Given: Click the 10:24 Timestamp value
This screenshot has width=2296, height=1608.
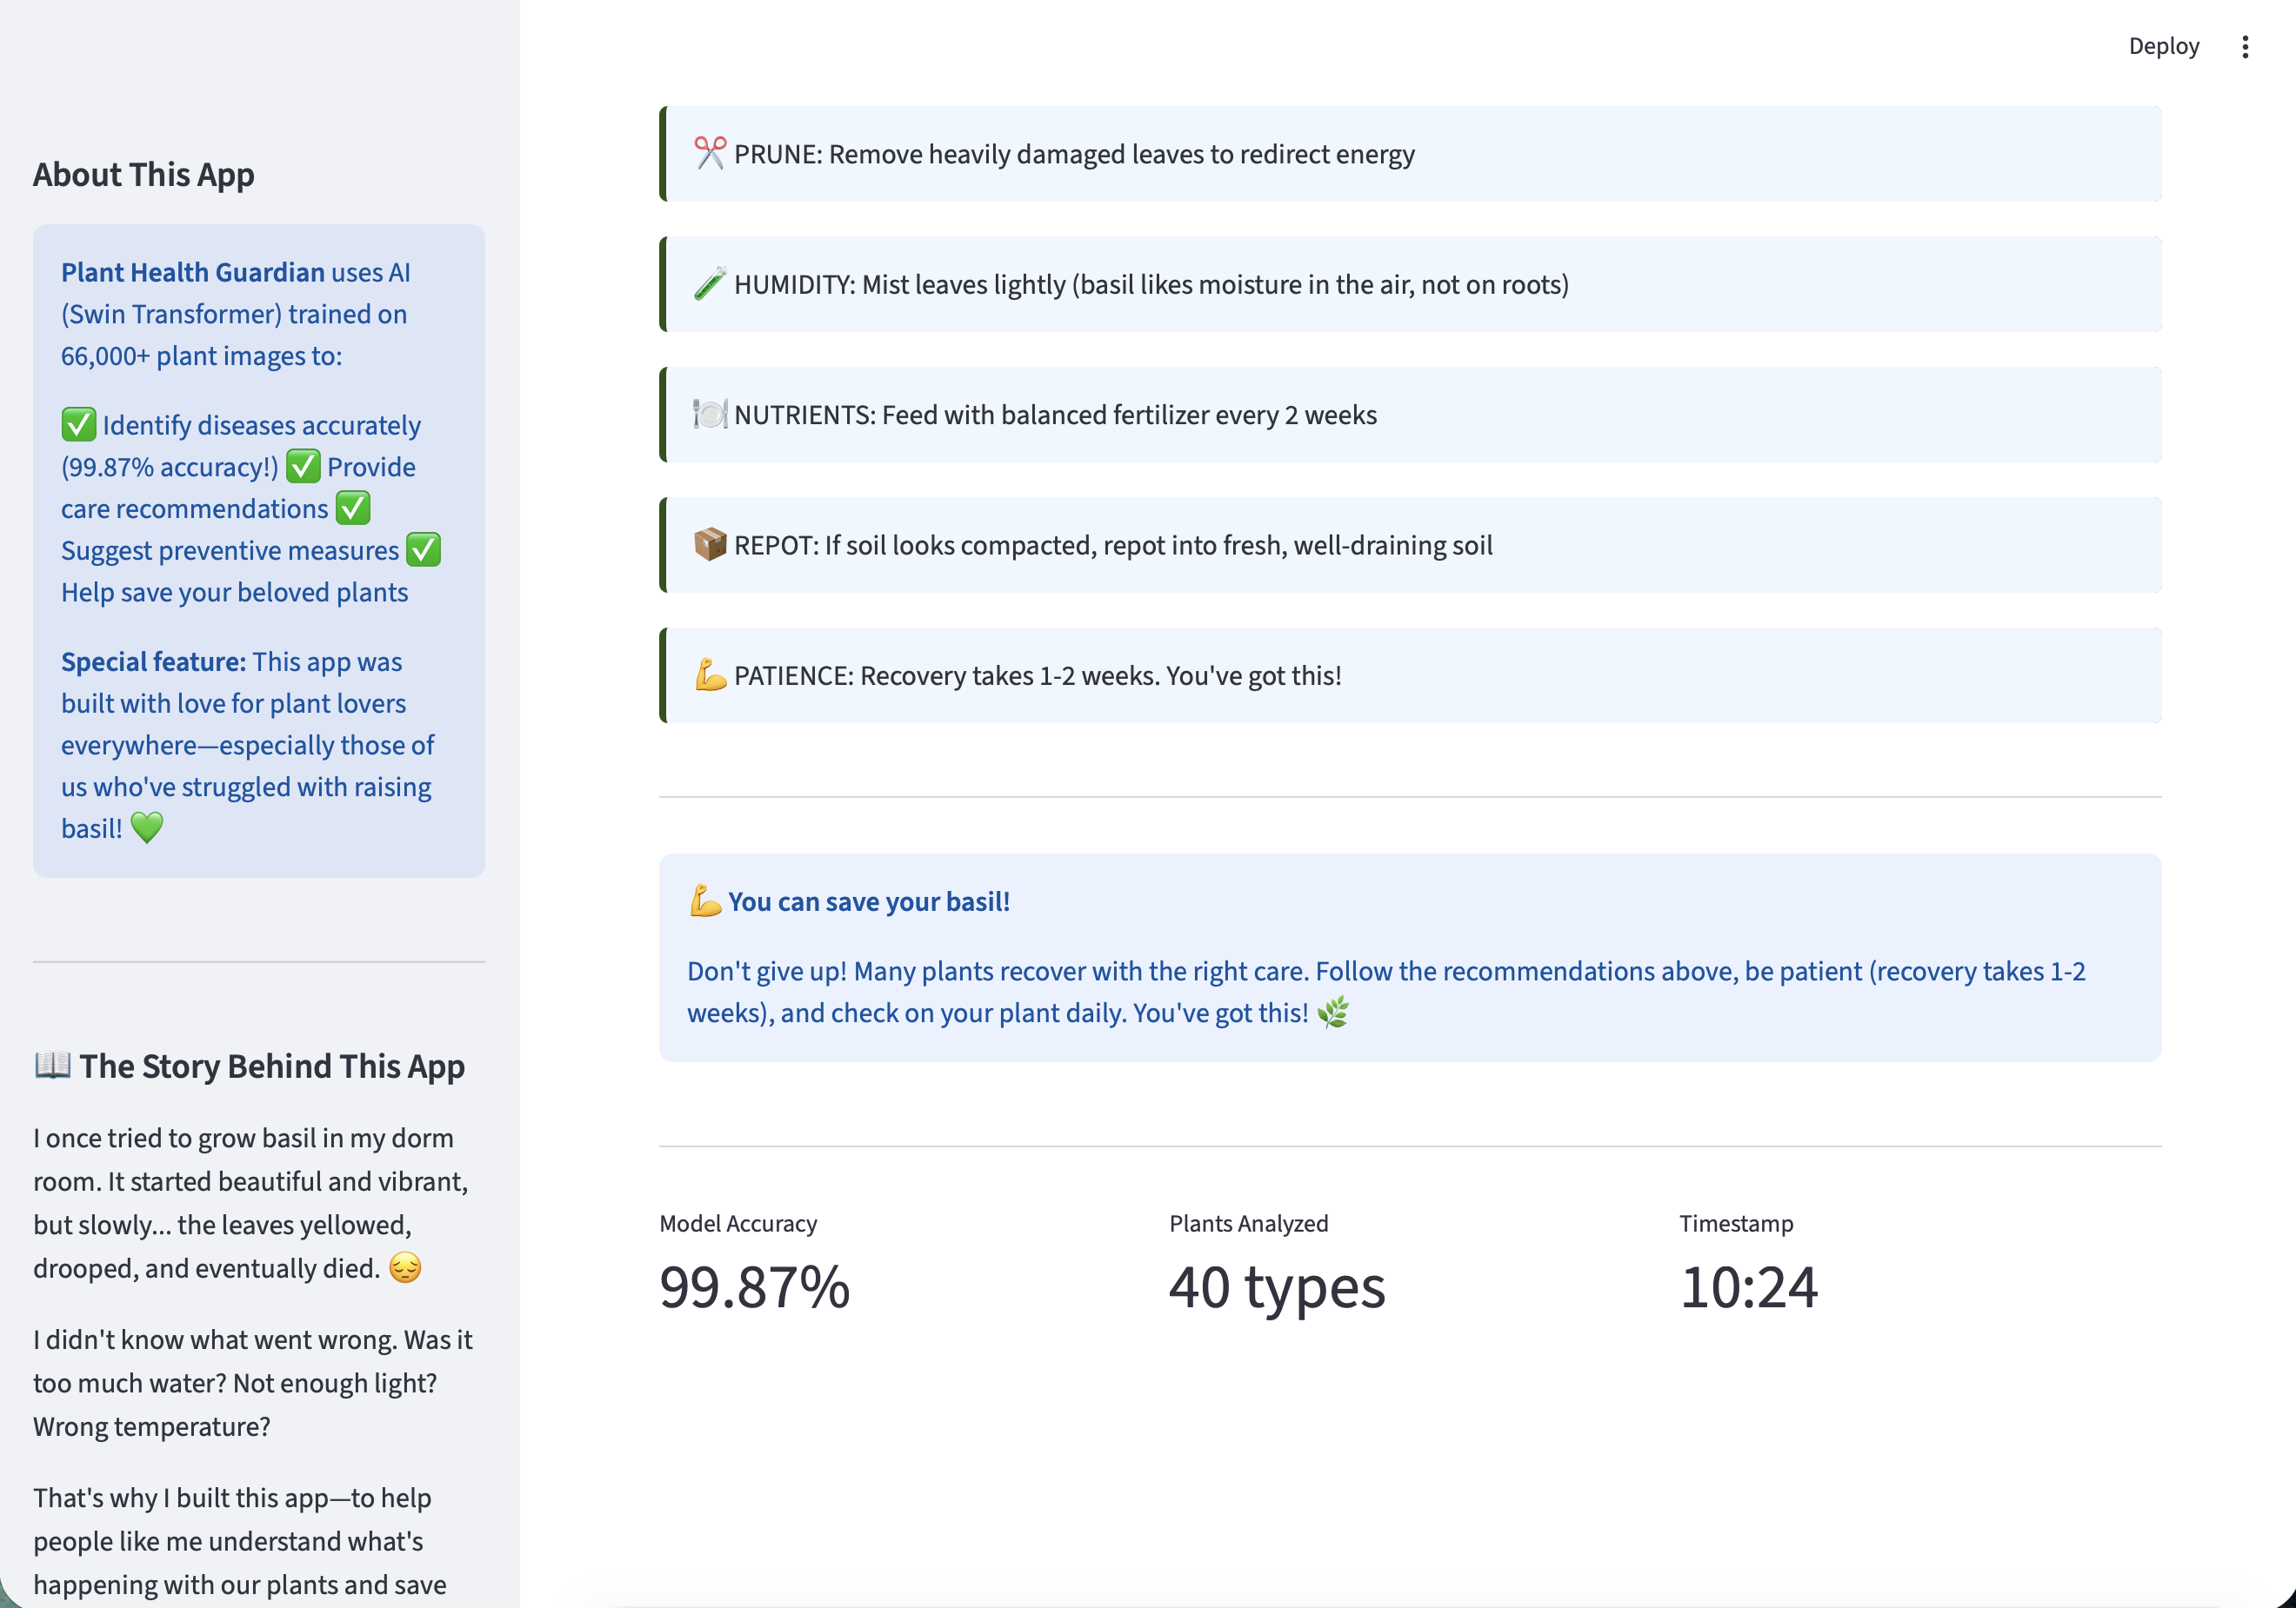Looking at the screenshot, I should click(1748, 1287).
